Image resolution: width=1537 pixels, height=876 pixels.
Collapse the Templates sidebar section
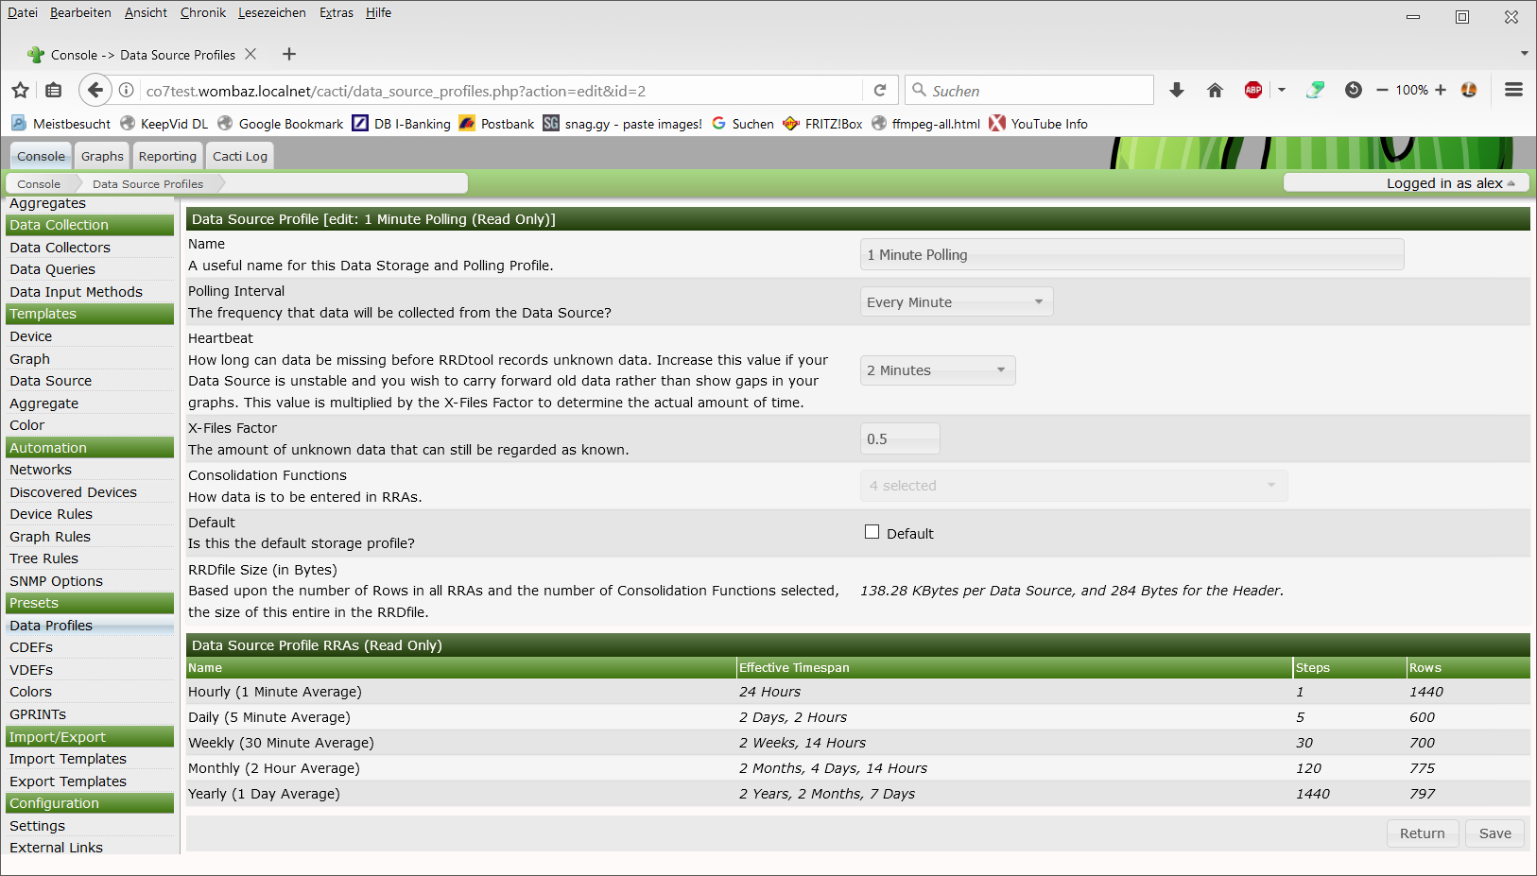pos(90,314)
